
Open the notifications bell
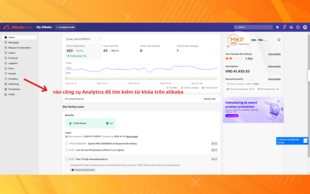(x=284, y=27)
